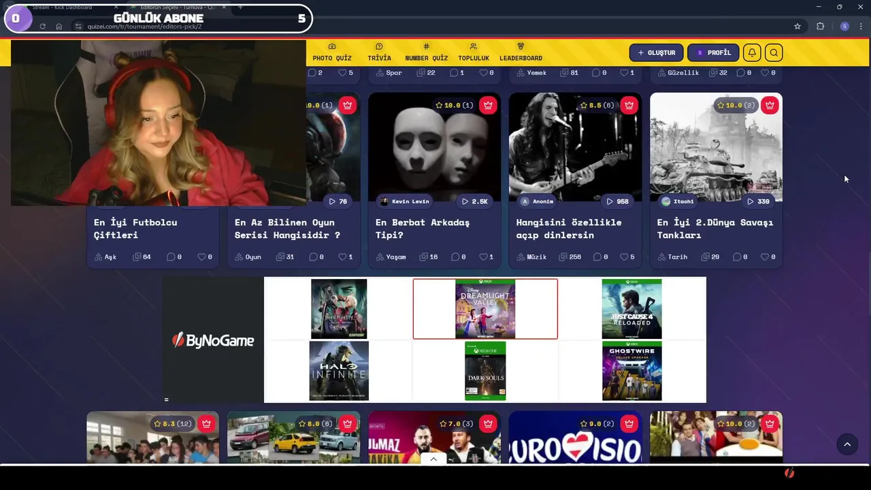The width and height of the screenshot is (871, 490).
Task: Click the Oyun category tag
Action: click(x=248, y=257)
